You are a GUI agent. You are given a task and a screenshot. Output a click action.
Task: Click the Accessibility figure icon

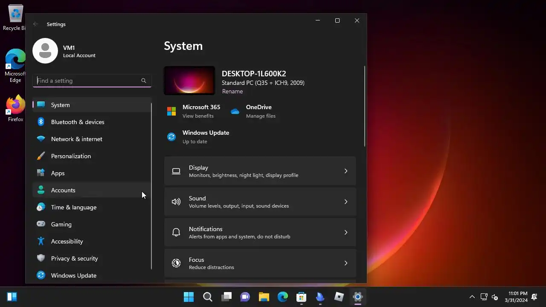click(x=41, y=241)
